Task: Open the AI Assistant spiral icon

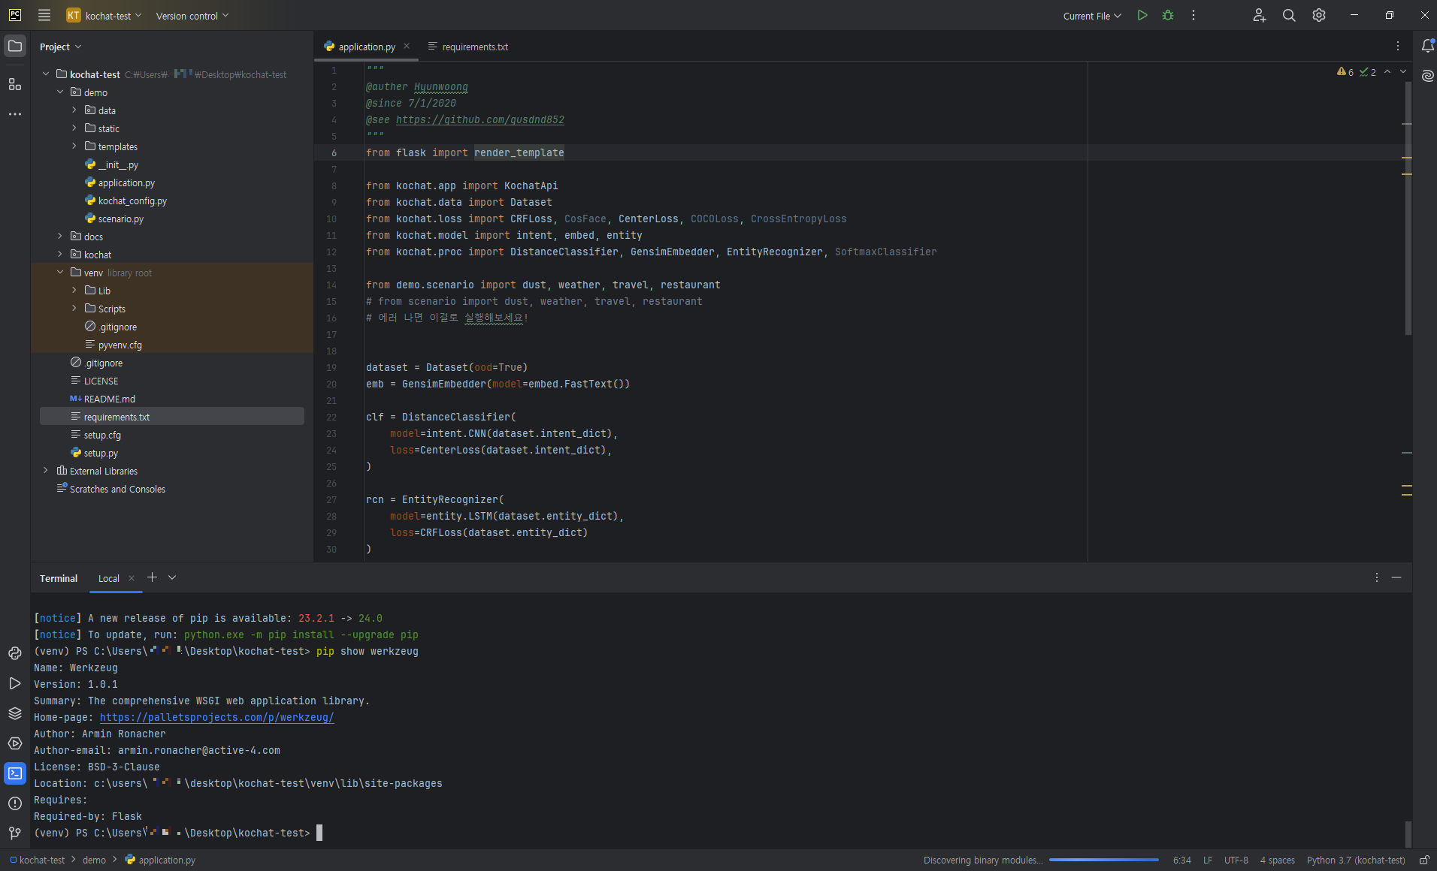Action: 1427,76
